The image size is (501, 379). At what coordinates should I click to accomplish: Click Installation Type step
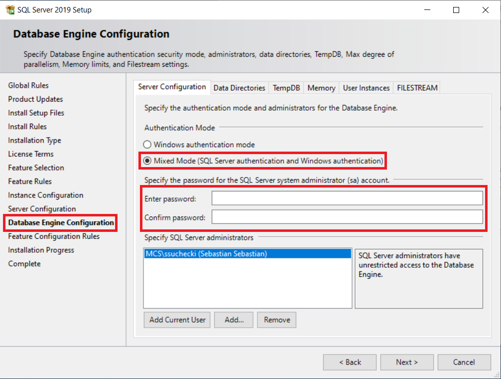(34, 141)
